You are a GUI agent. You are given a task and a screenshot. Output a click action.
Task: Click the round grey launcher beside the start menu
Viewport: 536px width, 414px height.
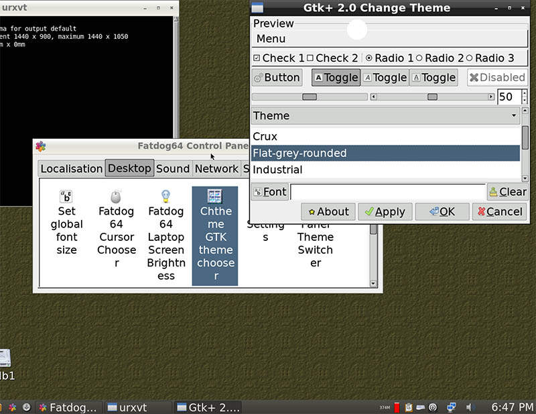click(x=27, y=407)
